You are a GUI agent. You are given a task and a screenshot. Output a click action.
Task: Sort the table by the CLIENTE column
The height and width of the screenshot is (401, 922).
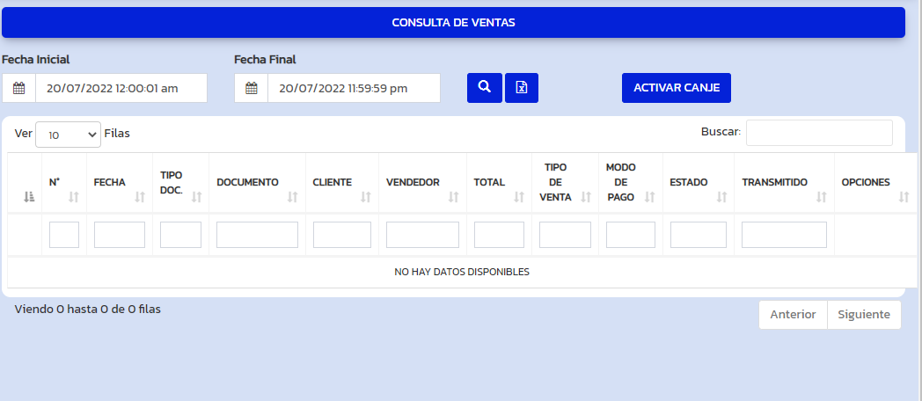click(x=341, y=183)
